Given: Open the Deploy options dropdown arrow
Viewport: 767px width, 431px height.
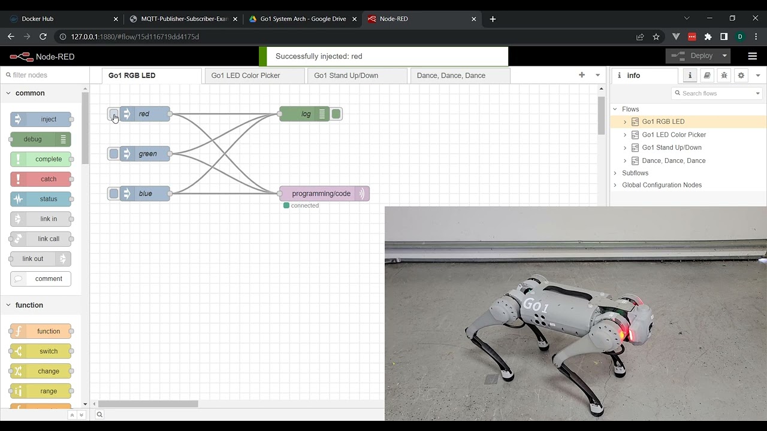Looking at the screenshot, I should point(724,56).
